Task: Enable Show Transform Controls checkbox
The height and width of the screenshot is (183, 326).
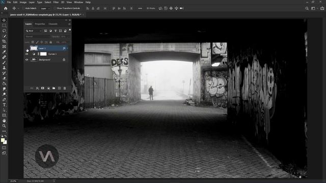Action: (55, 8)
